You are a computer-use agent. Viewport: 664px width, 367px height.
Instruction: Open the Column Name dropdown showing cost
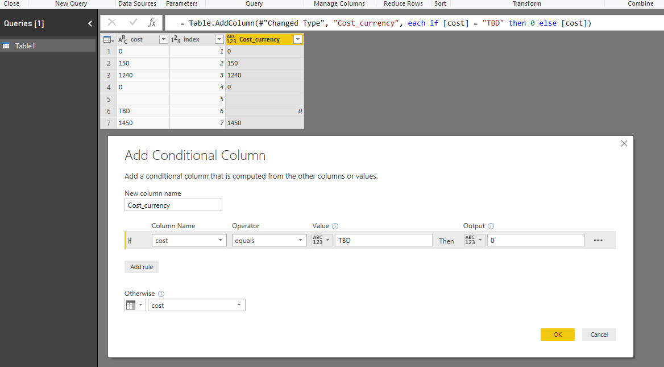coord(189,240)
